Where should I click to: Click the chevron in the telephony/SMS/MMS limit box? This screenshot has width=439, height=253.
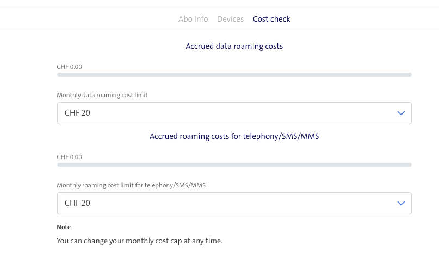(401, 203)
